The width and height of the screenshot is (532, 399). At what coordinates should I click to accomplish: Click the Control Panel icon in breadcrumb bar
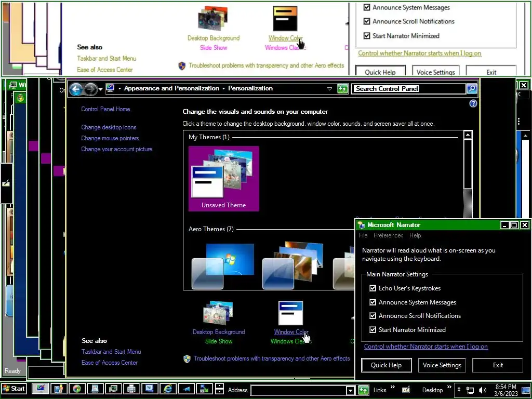coord(110,88)
